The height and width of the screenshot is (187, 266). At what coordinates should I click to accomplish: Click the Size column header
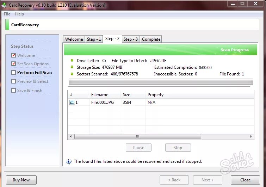133,95
